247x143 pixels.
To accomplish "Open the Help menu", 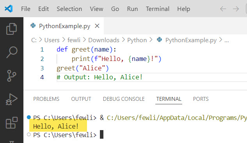I will tap(184, 9).
